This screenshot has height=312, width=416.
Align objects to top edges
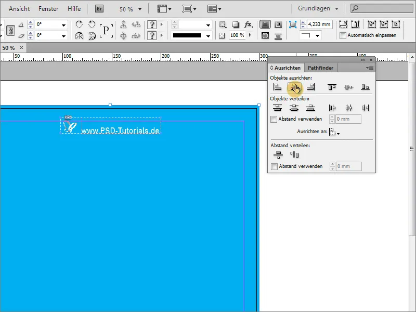332,87
